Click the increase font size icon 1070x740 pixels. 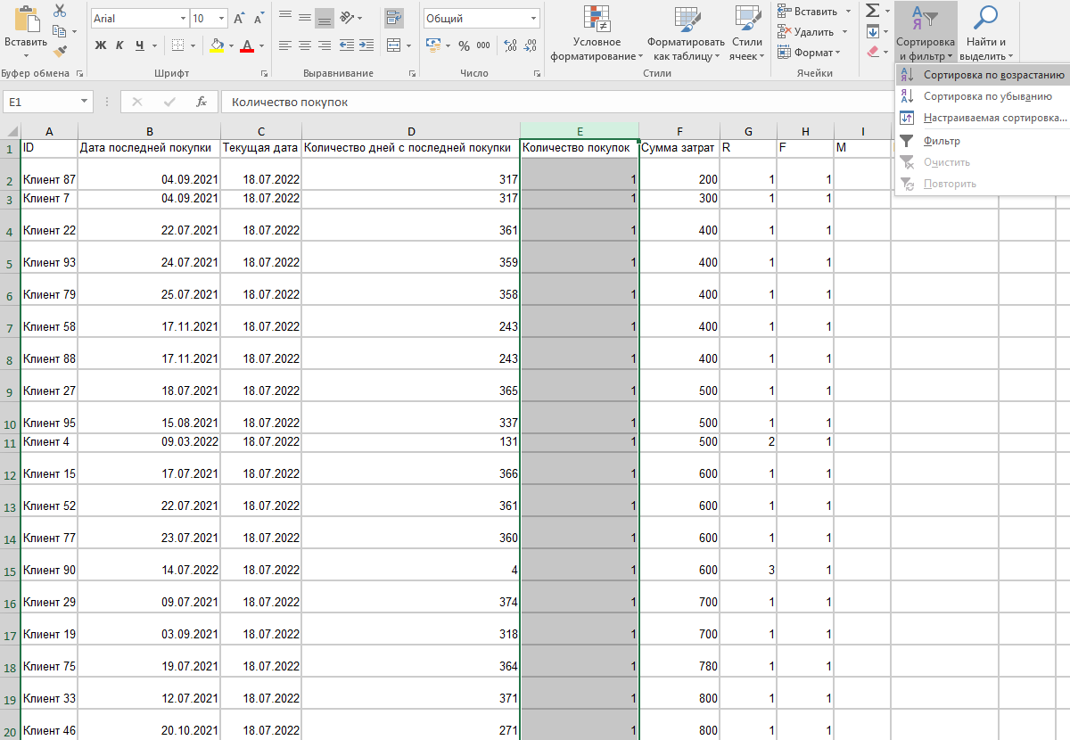[x=238, y=19]
